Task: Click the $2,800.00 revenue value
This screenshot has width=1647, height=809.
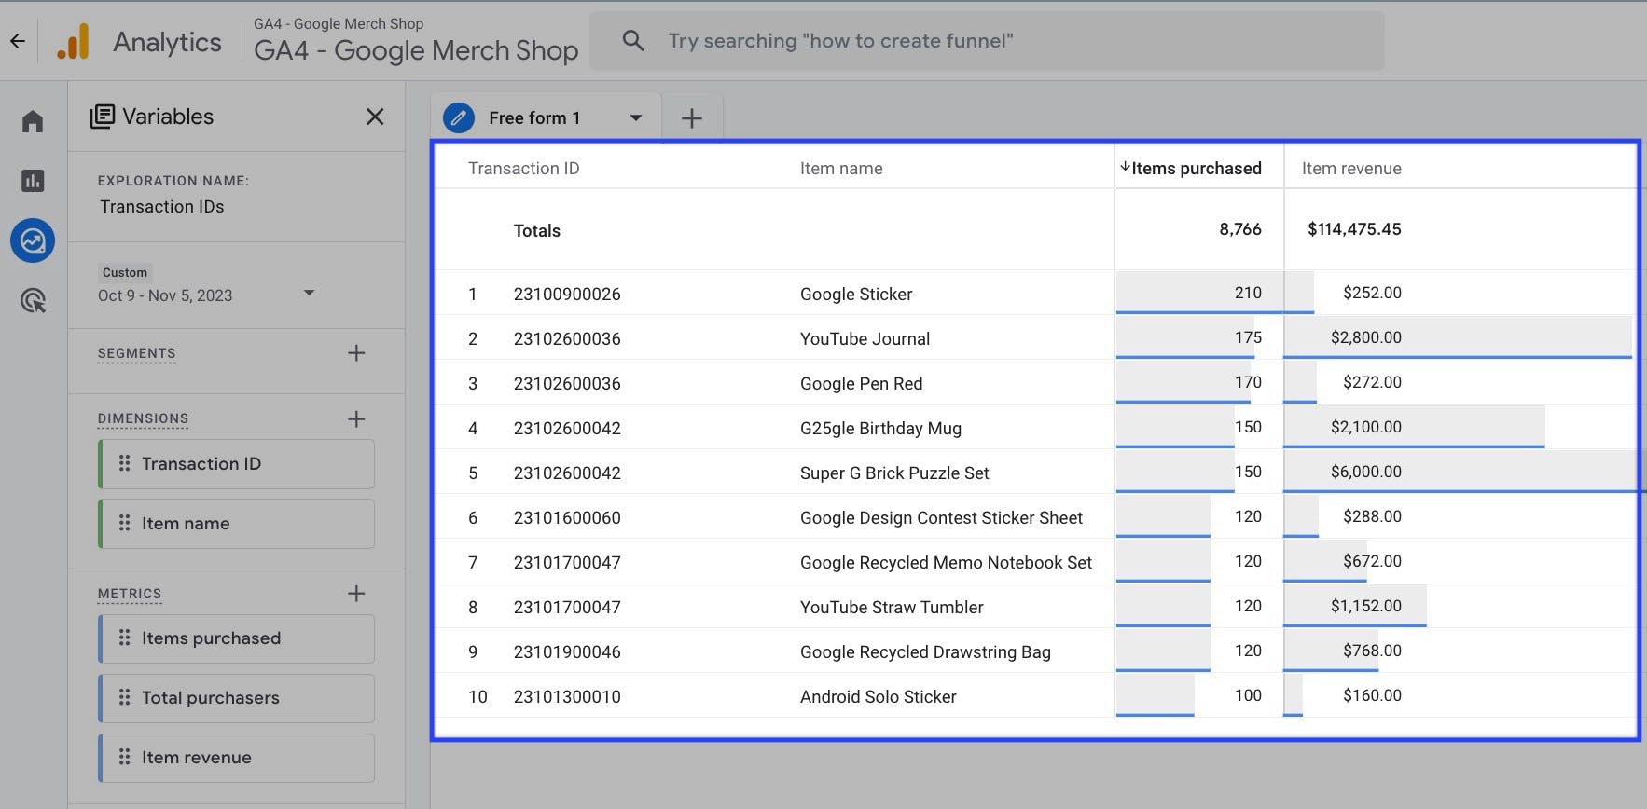Action: (x=1365, y=337)
